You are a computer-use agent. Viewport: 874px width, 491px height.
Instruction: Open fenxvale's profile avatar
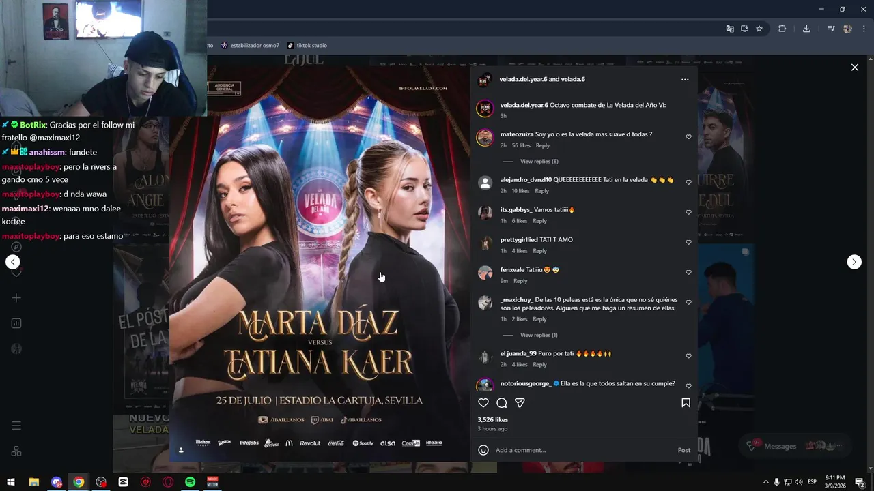pos(485,273)
